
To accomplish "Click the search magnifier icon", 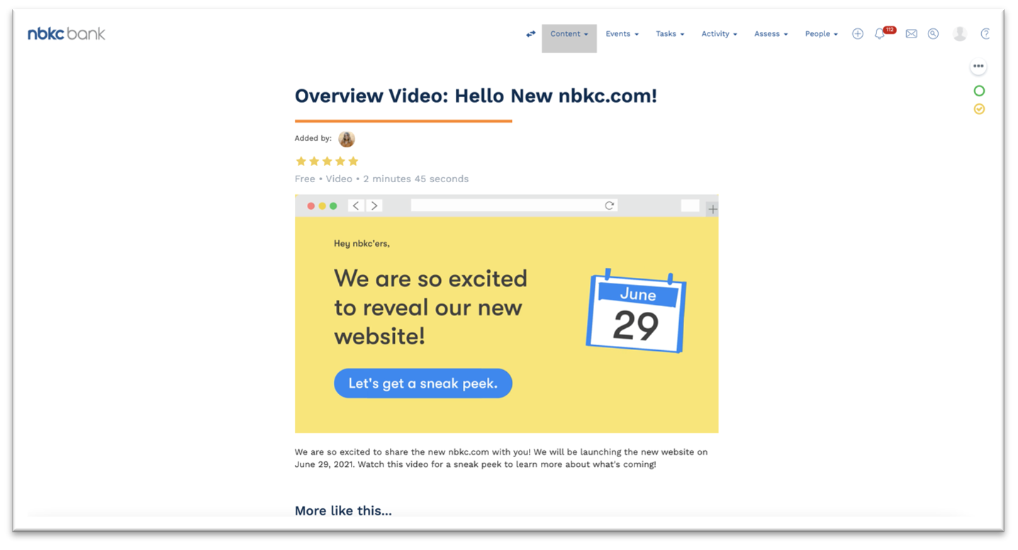I will 933,33.
